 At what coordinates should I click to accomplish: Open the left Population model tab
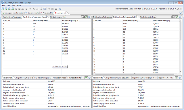click(60, 78)
